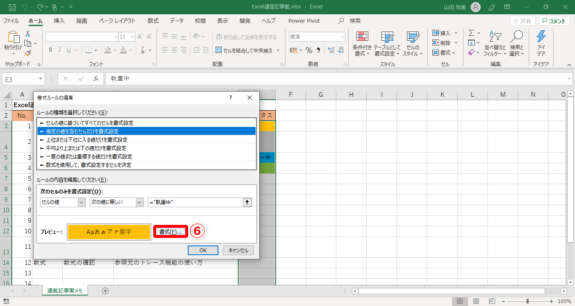Click the コメント button
The width and height of the screenshot is (575, 306).
(x=555, y=21)
